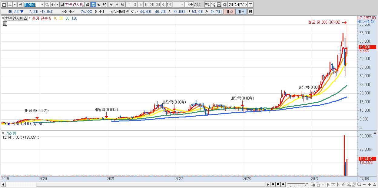
Task: Click the vertical-line price wave icon
Action: 338,184
